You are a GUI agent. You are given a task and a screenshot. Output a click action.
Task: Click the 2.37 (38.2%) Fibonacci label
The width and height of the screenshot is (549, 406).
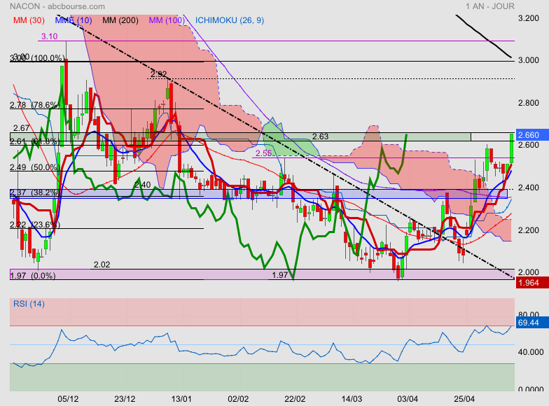click(34, 192)
